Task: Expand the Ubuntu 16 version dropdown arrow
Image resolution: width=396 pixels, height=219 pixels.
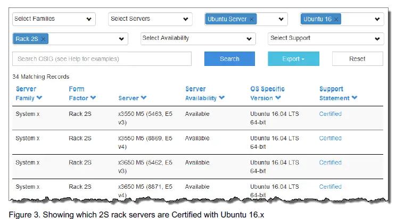Action: coord(377,19)
